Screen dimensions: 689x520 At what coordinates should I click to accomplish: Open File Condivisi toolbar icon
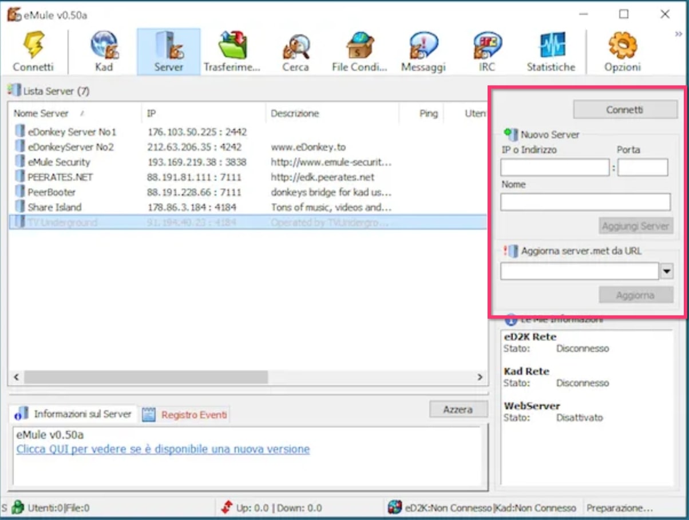tap(359, 46)
